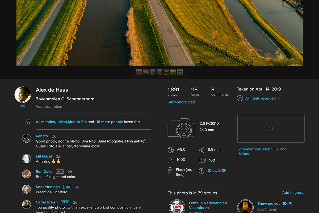The height and width of the screenshot is (213, 319).
Task: Click the ISO badge icon showing 100
Action: [202, 160]
